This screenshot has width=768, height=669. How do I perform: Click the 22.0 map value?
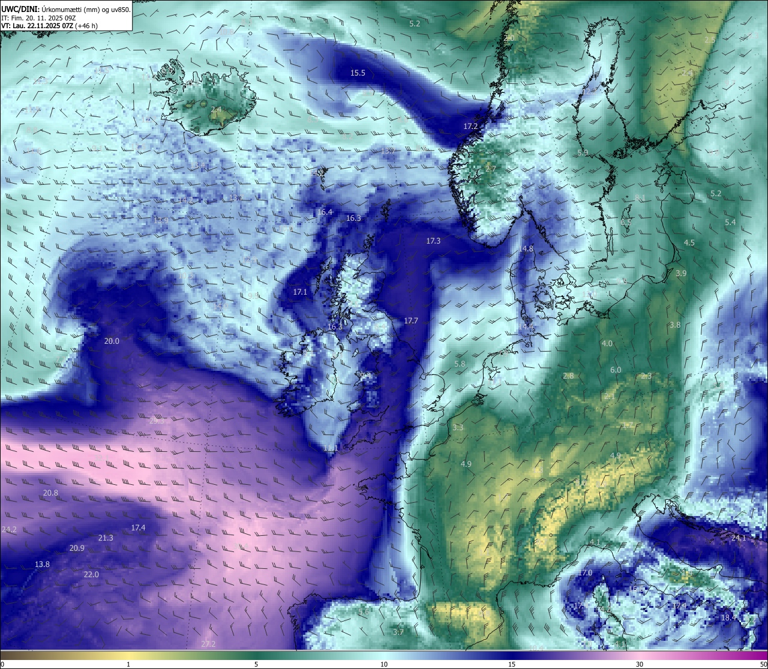91,574
